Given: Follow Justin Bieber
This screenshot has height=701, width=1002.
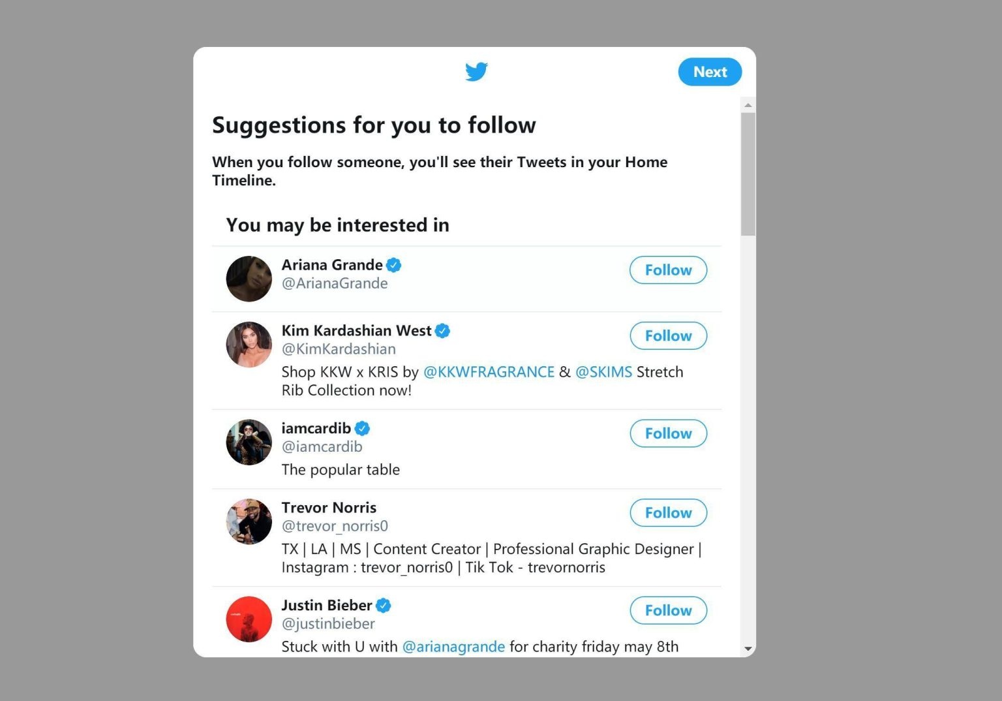Looking at the screenshot, I should [x=667, y=610].
